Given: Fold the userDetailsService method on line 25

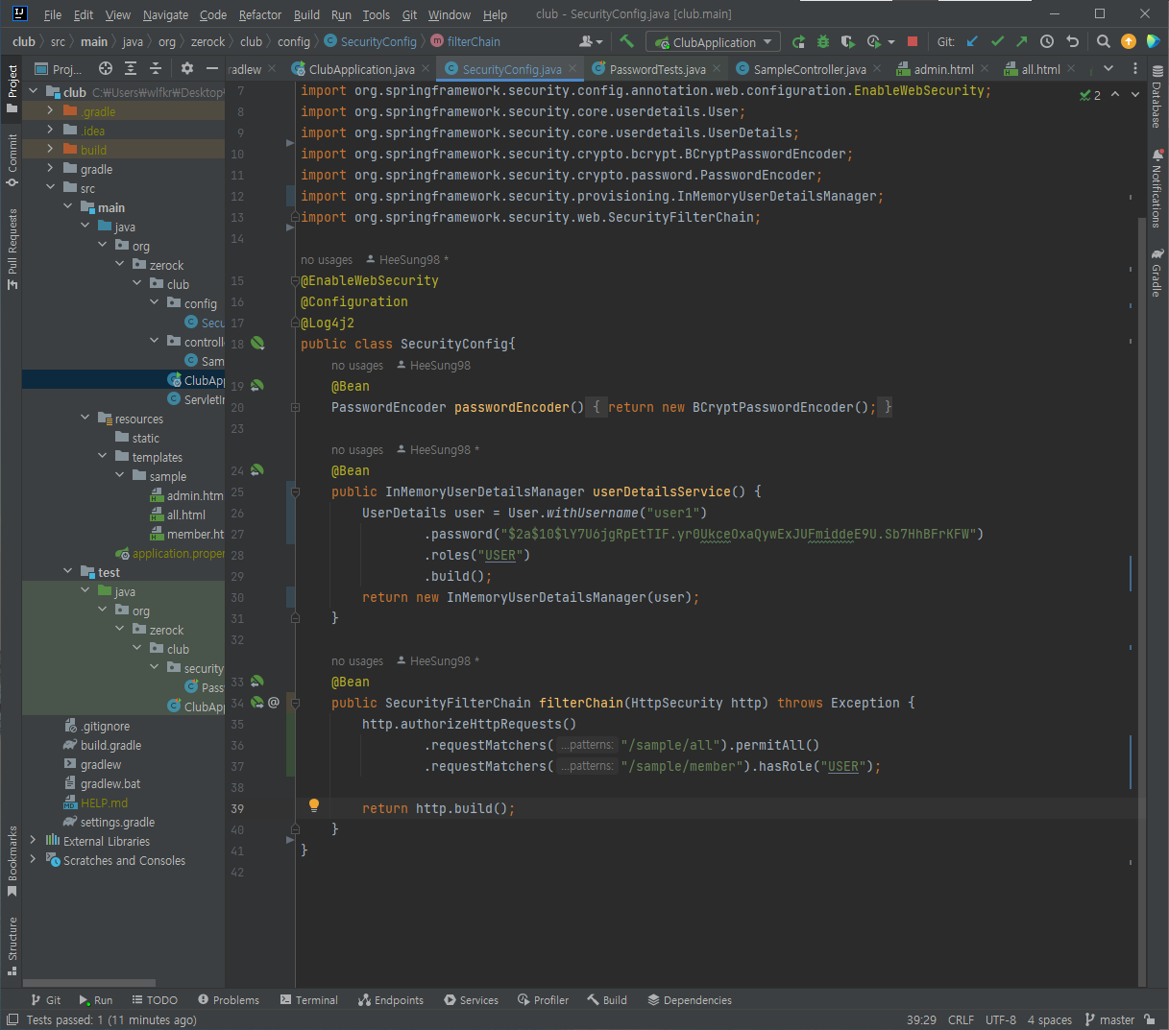Looking at the screenshot, I should coord(295,492).
